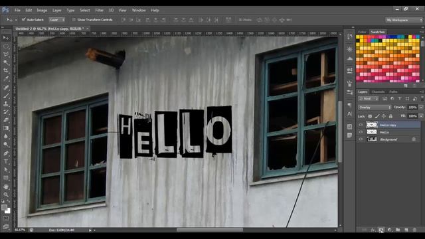Open the Overlay blend mode dropdown

375,108
